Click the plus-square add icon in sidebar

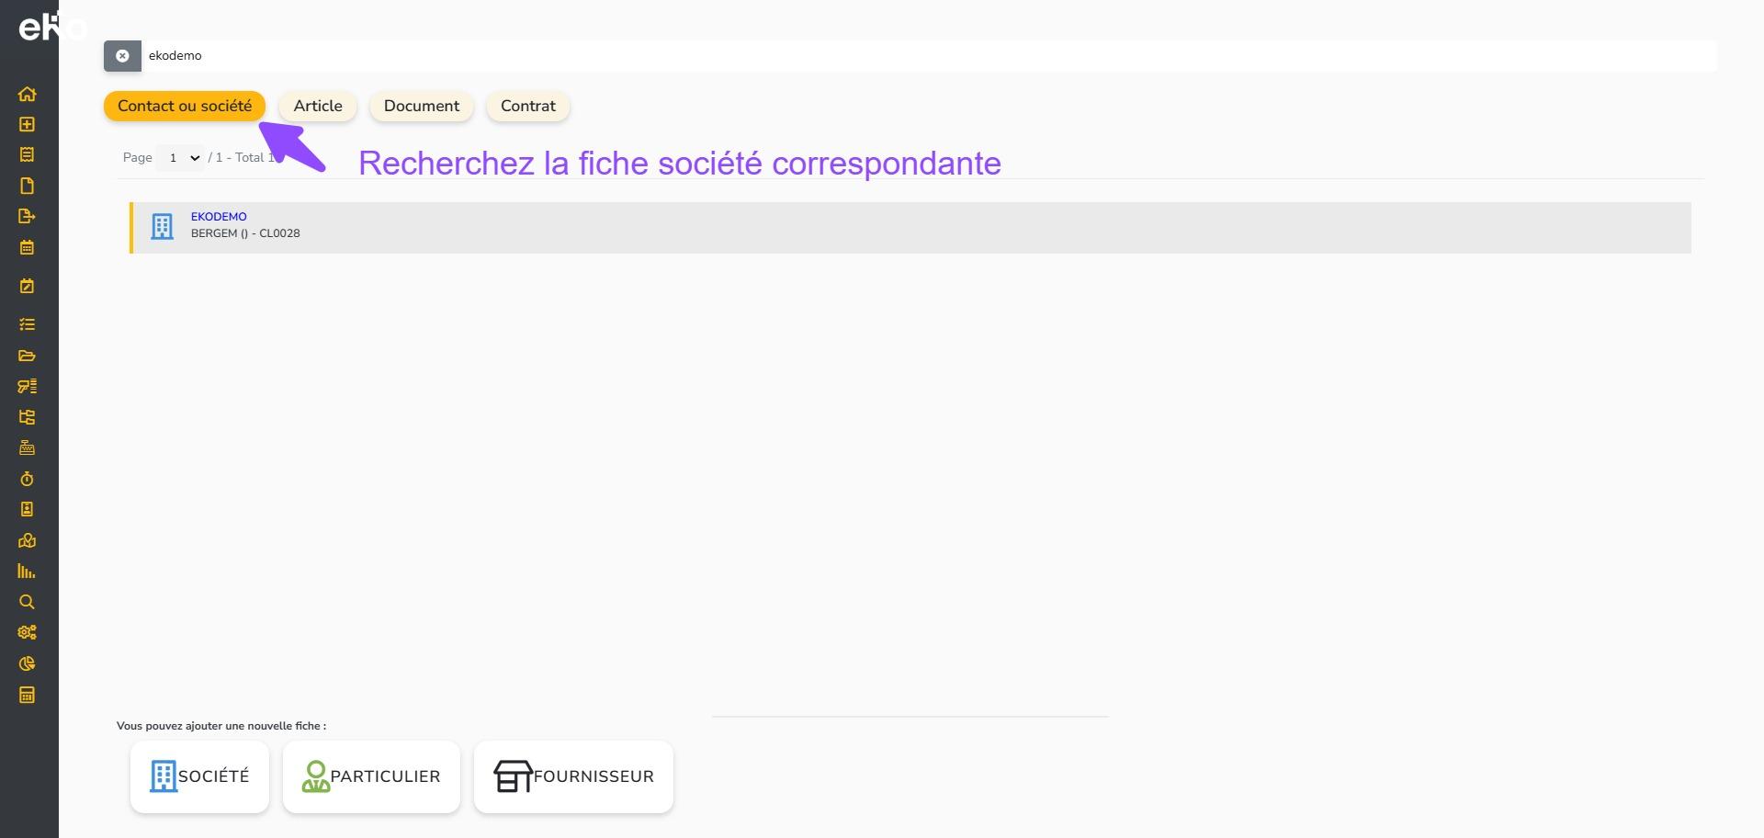tap(27, 124)
